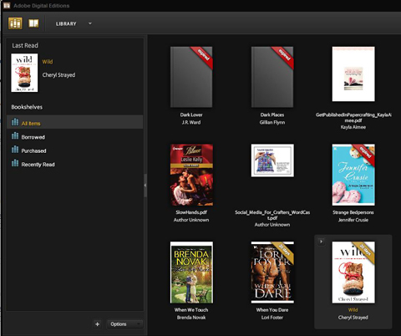Select Strange Bedpersons book cover
Image resolution: width=401 pixels, height=336 pixels.
click(x=353, y=175)
